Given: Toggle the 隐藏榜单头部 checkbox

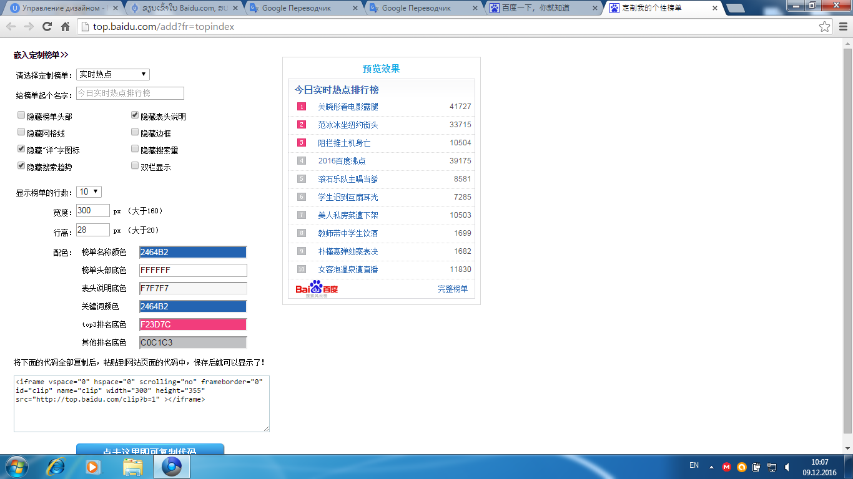Looking at the screenshot, I should pyautogui.click(x=21, y=115).
